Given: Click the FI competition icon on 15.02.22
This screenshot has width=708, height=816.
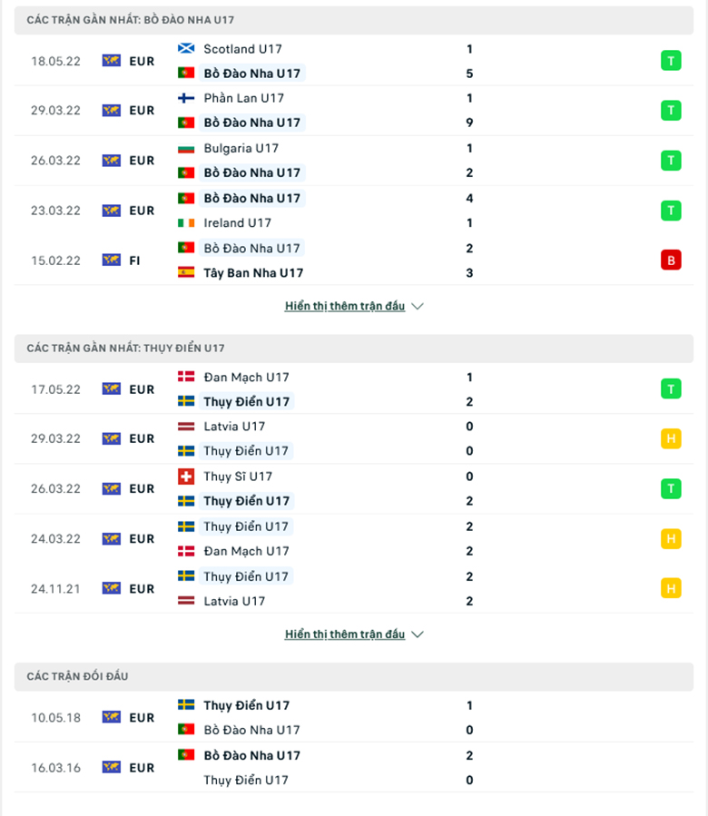Looking at the screenshot, I should click(x=112, y=261).
